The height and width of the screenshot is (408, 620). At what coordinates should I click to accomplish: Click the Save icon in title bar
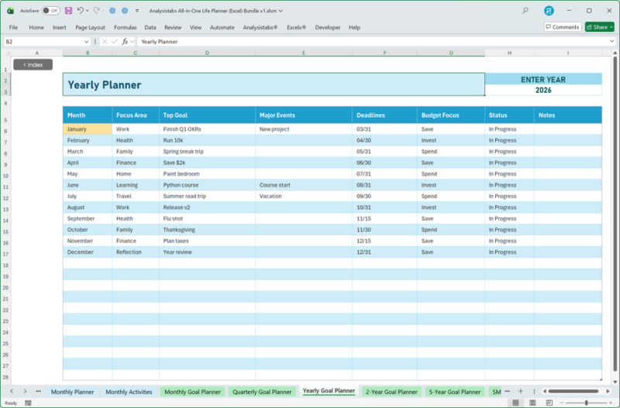tap(68, 11)
